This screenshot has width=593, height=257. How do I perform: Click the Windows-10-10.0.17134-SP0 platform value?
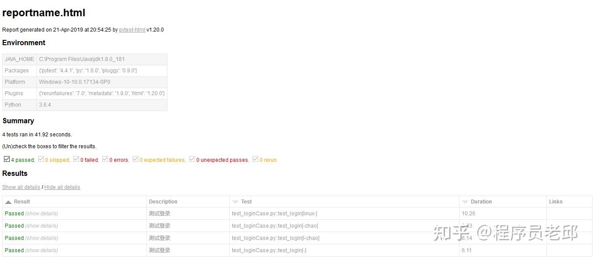(x=75, y=82)
